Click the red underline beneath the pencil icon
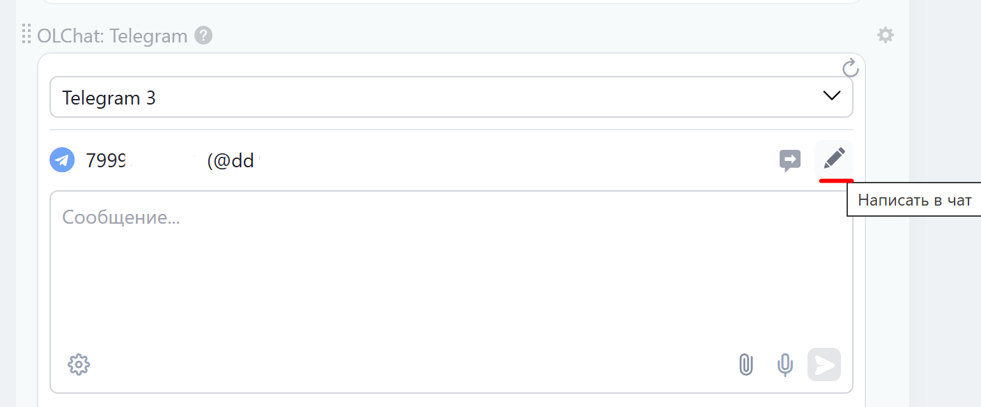981x407 pixels. coord(836,180)
